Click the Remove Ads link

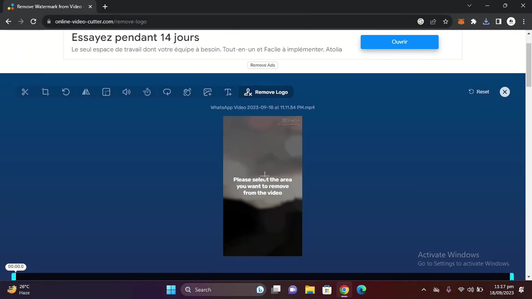[262, 65]
